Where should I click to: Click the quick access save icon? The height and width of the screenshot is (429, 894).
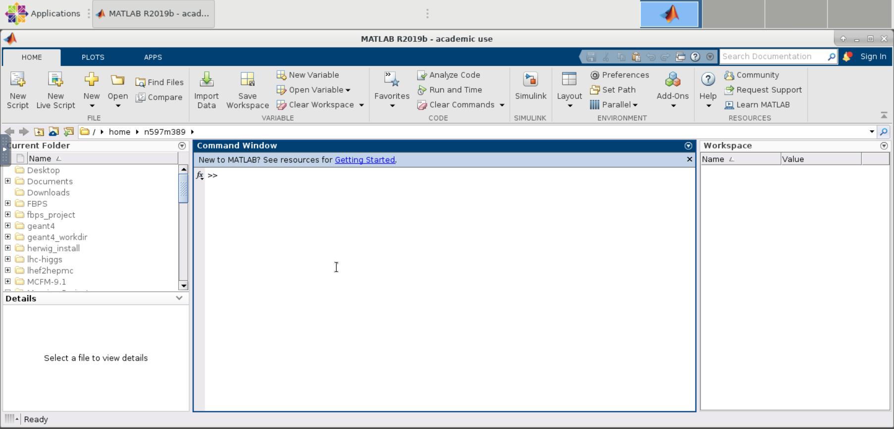(591, 56)
